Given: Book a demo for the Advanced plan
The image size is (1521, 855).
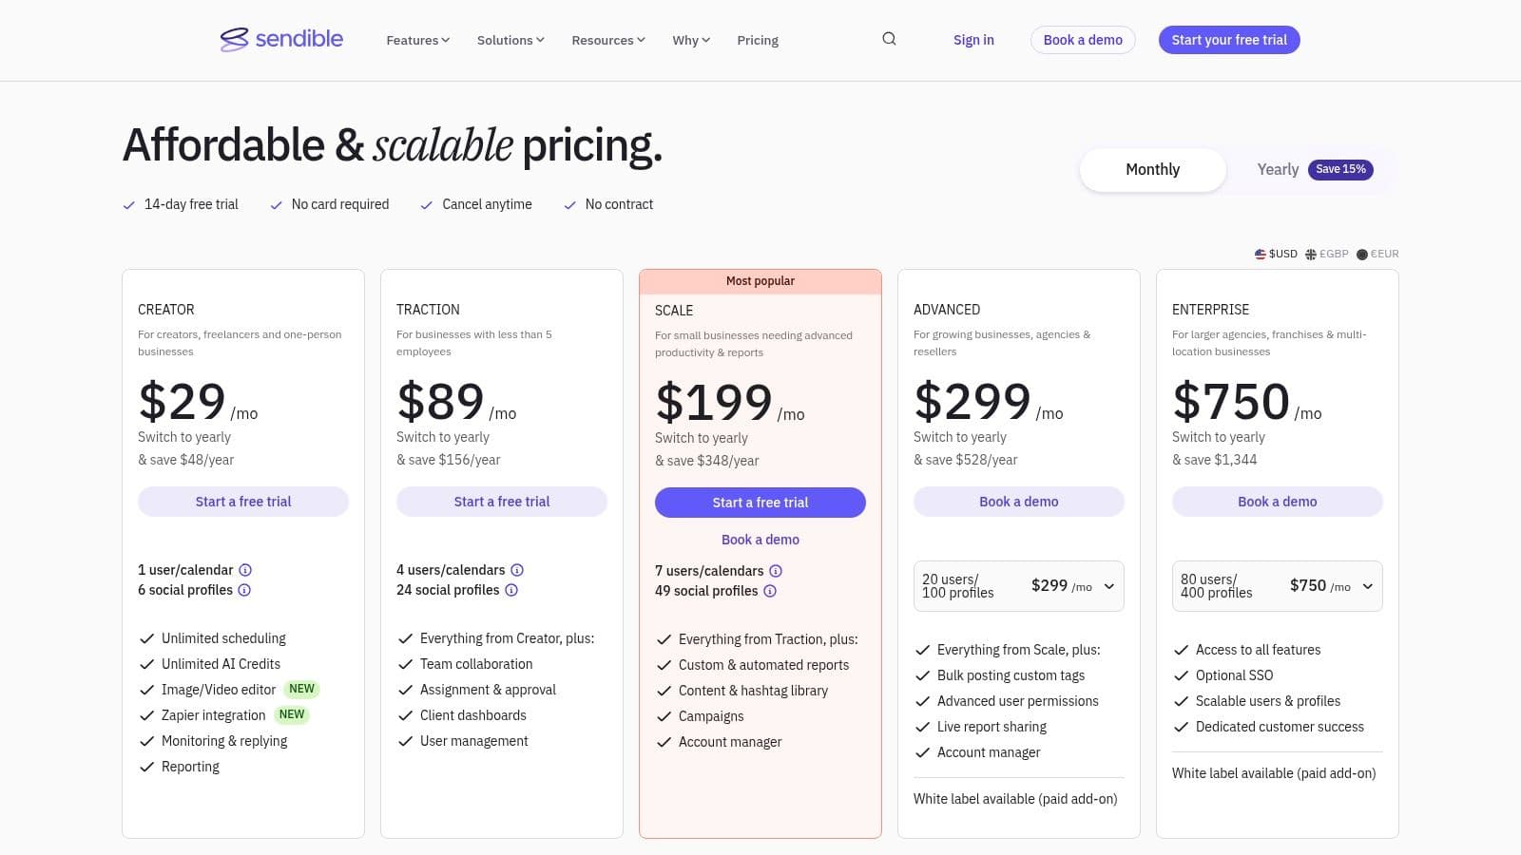Looking at the screenshot, I should [x=1018, y=501].
